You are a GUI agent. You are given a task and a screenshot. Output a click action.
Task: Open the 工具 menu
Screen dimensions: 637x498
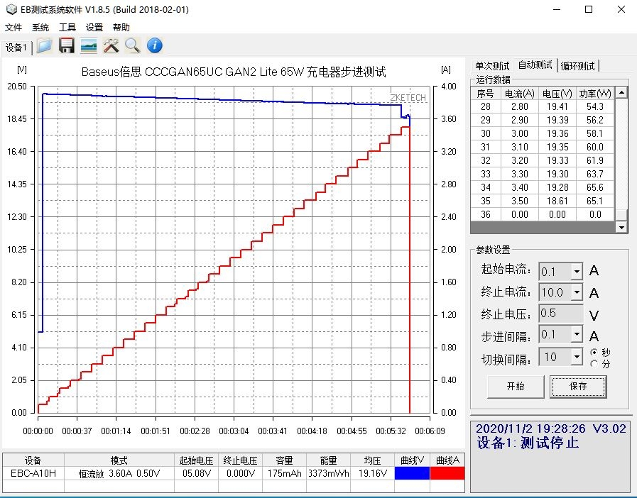pyautogui.click(x=67, y=28)
